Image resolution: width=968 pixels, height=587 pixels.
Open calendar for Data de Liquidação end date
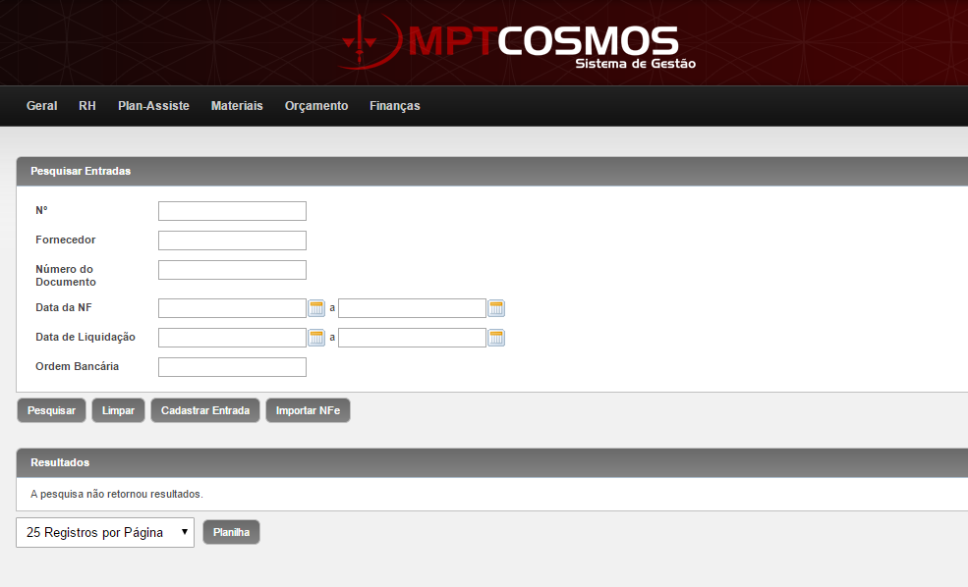(x=496, y=338)
